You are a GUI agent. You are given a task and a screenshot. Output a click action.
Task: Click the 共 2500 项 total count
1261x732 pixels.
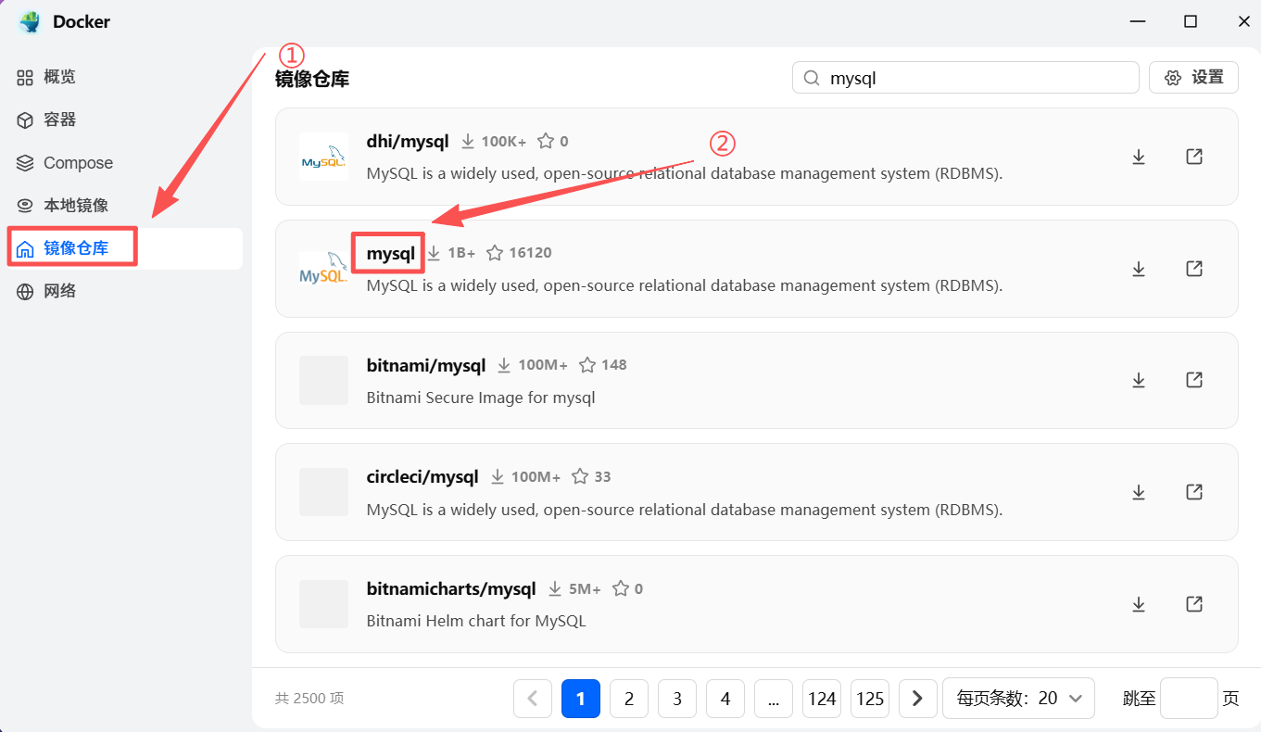pos(309,699)
